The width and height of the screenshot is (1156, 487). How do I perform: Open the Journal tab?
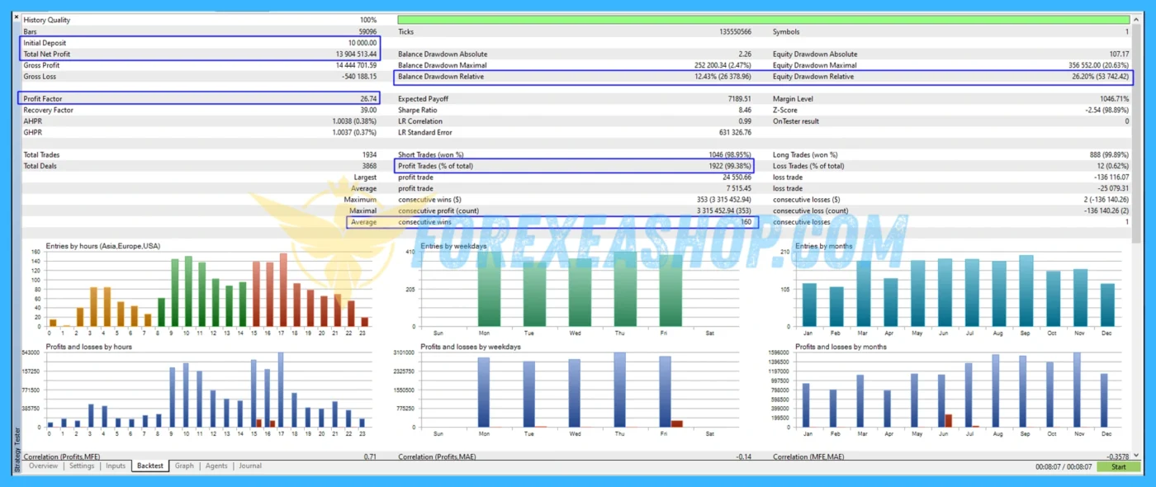click(250, 466)
